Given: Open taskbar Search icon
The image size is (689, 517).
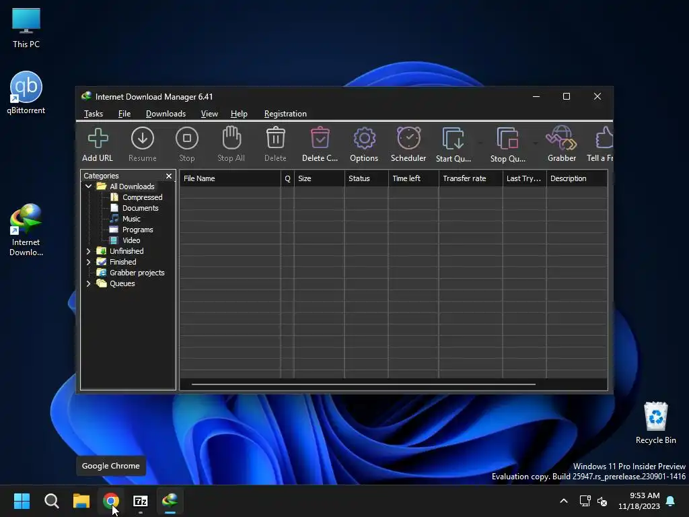Looking at the screenshot, I should pyautogui.click(x=51, y=501).
